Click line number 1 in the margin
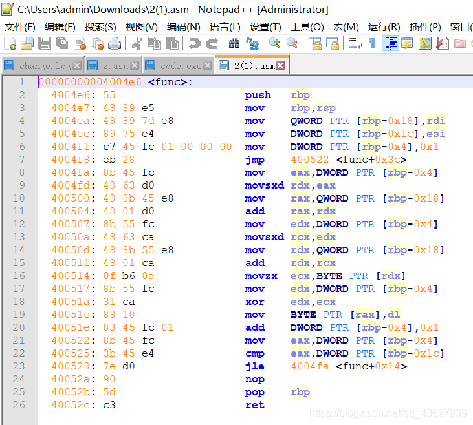This screenshot has height=425, width=473. (x=22, y=82)
